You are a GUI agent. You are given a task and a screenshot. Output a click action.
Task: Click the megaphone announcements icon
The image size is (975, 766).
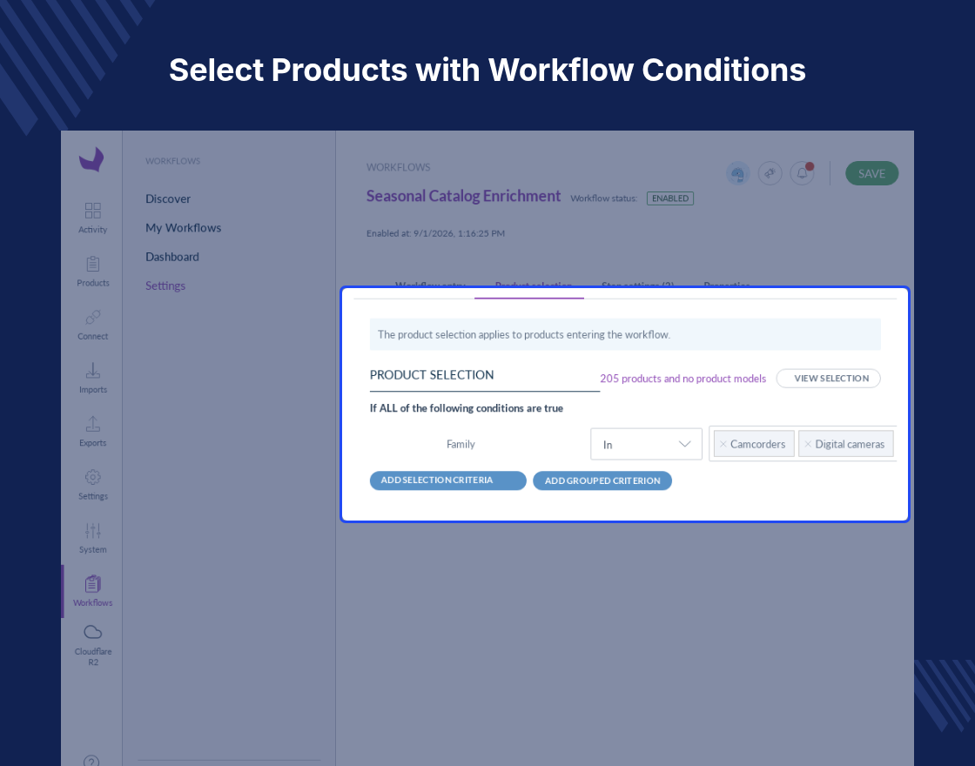click(770, 173)
